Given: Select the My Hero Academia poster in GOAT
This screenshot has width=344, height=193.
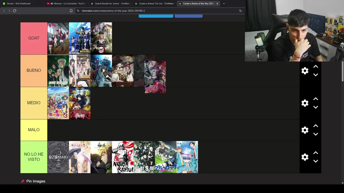Looking at the screenshot, I should (x=80, y=38).
